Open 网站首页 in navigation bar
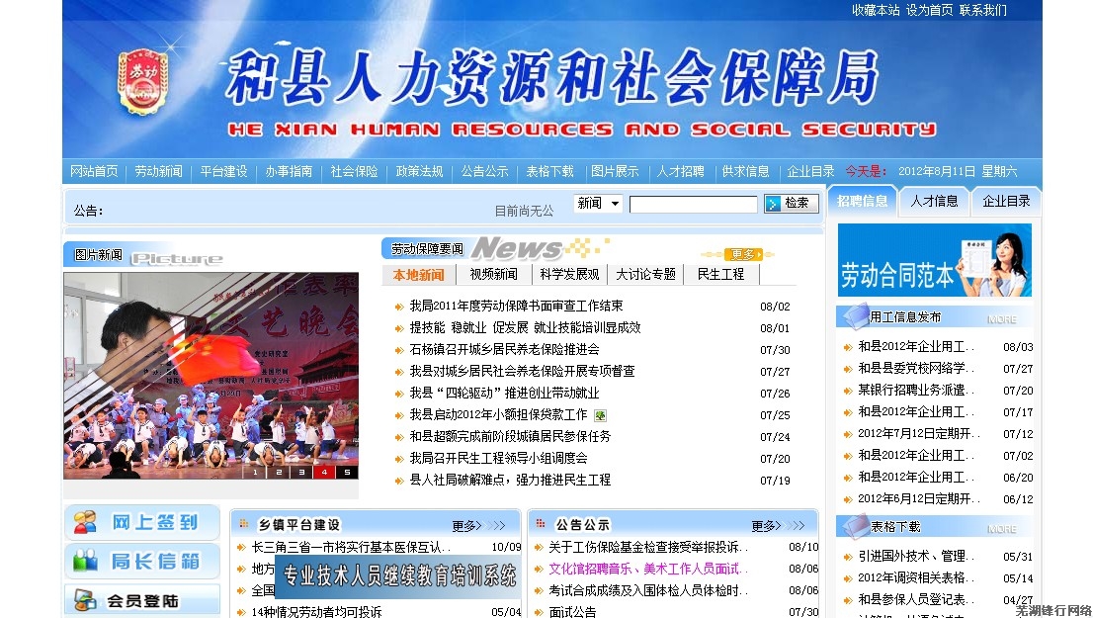Viewport: 1093px width, 618px height. [x=94, y=172]
